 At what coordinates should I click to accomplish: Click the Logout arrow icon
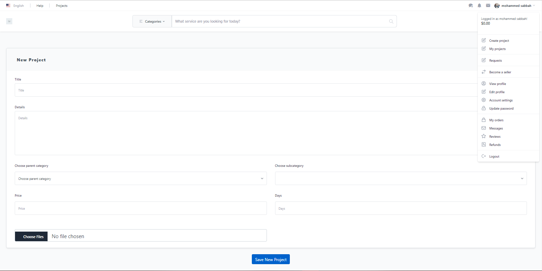pos(483,156)
